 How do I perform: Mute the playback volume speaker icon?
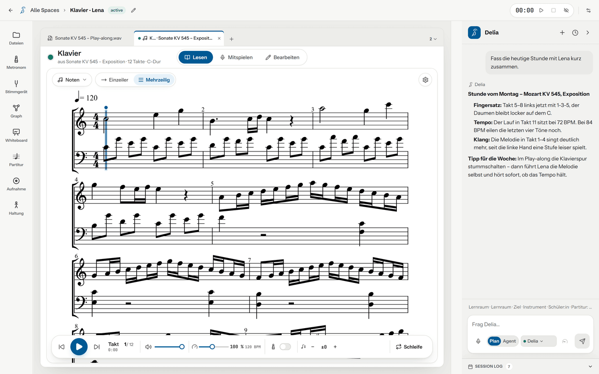[x=148, y=347]
